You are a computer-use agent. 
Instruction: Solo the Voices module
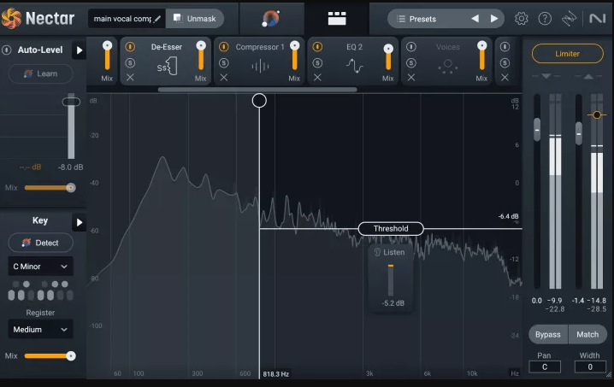pos(410,62)
